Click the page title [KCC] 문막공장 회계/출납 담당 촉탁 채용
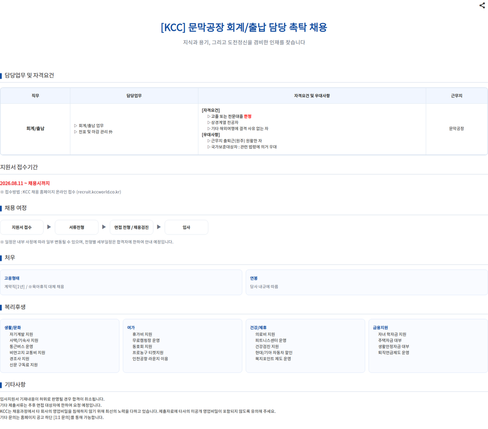 pos(244,28)
